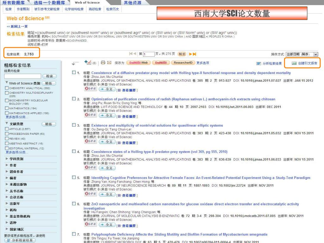
Task: Collapse the Web of Science 类别 section
Action: pos(7,83)
